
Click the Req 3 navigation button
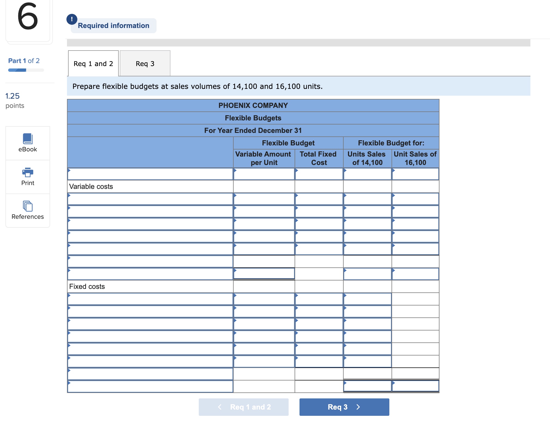(x=344, y=407)
